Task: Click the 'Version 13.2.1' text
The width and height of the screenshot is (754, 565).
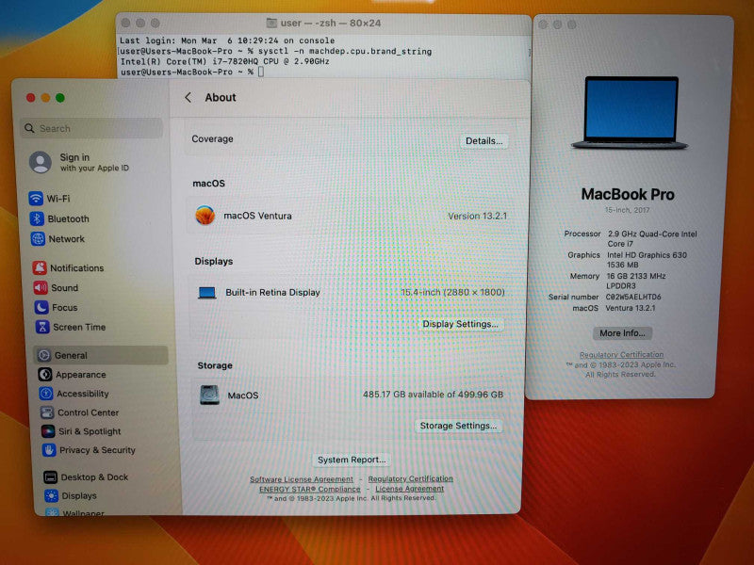Action: click(477, 216)
